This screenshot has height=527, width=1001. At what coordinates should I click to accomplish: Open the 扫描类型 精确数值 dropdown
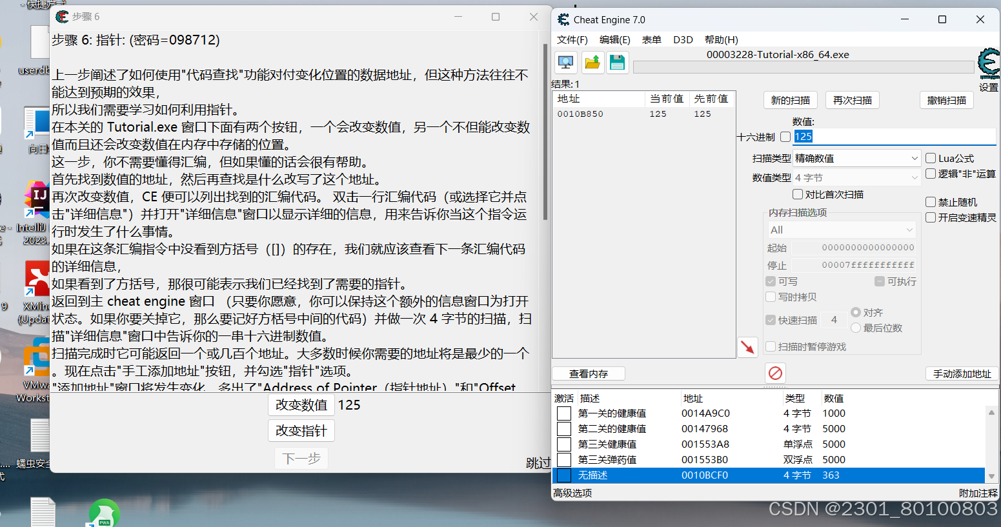click(856, 158)
